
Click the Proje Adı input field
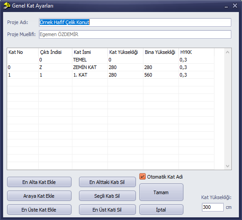[135, 22]
